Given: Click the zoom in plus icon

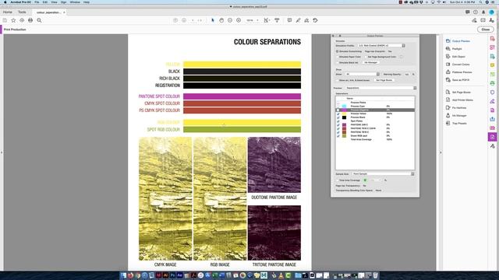Looking at the screenshot, I should click(x=239, y=20).
